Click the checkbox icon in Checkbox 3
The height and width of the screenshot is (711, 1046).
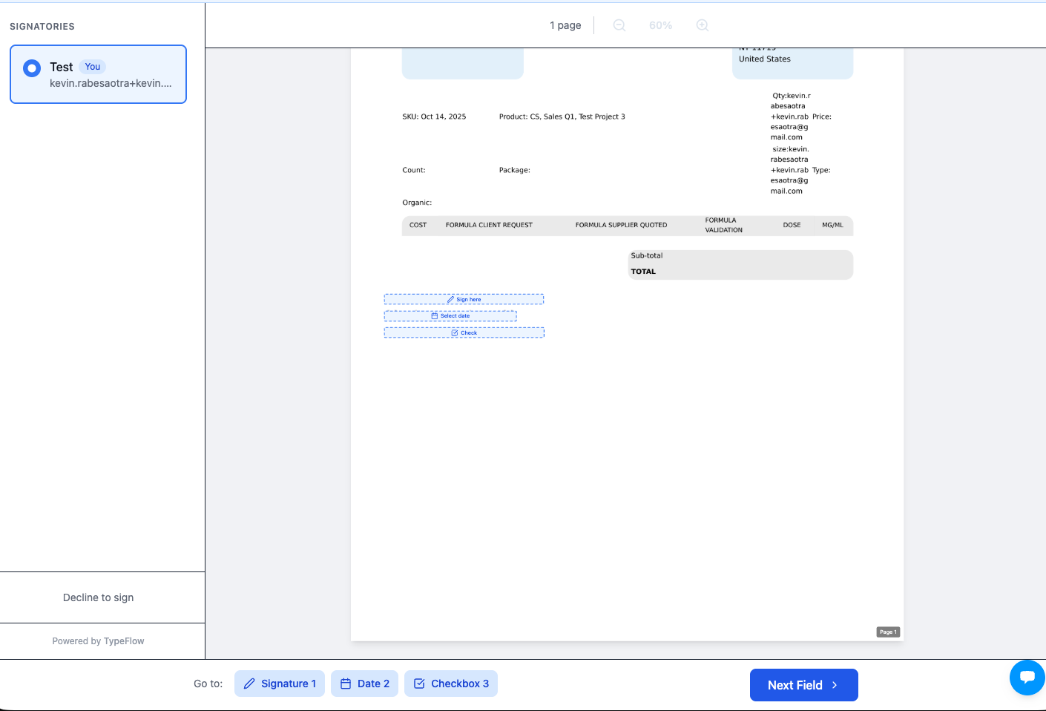[419, 684]
